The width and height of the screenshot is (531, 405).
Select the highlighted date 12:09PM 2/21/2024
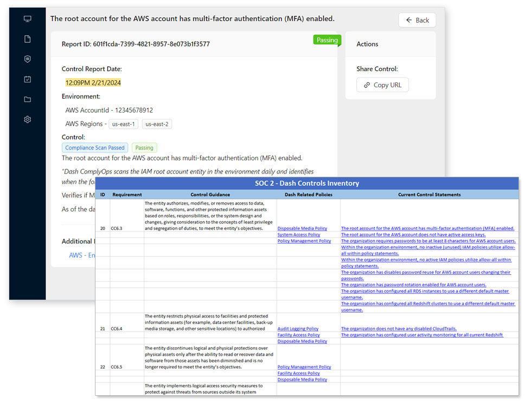point(93,82)
